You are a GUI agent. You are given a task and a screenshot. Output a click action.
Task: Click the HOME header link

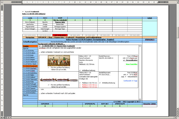click(x=30, y=18)
